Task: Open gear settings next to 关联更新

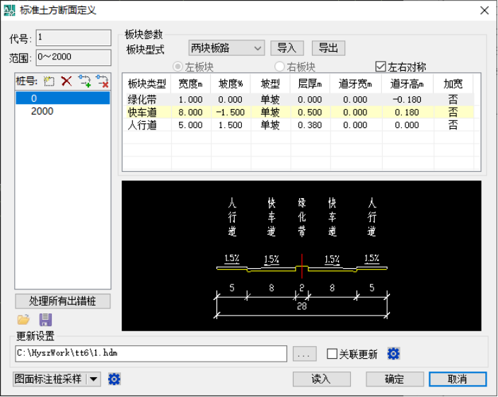Action: 393,354
